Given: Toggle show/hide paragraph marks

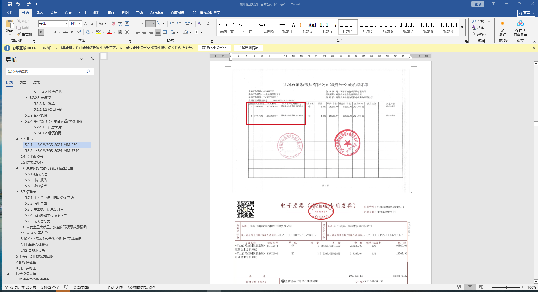Looking at the screenshot, I should click(209, 24).
